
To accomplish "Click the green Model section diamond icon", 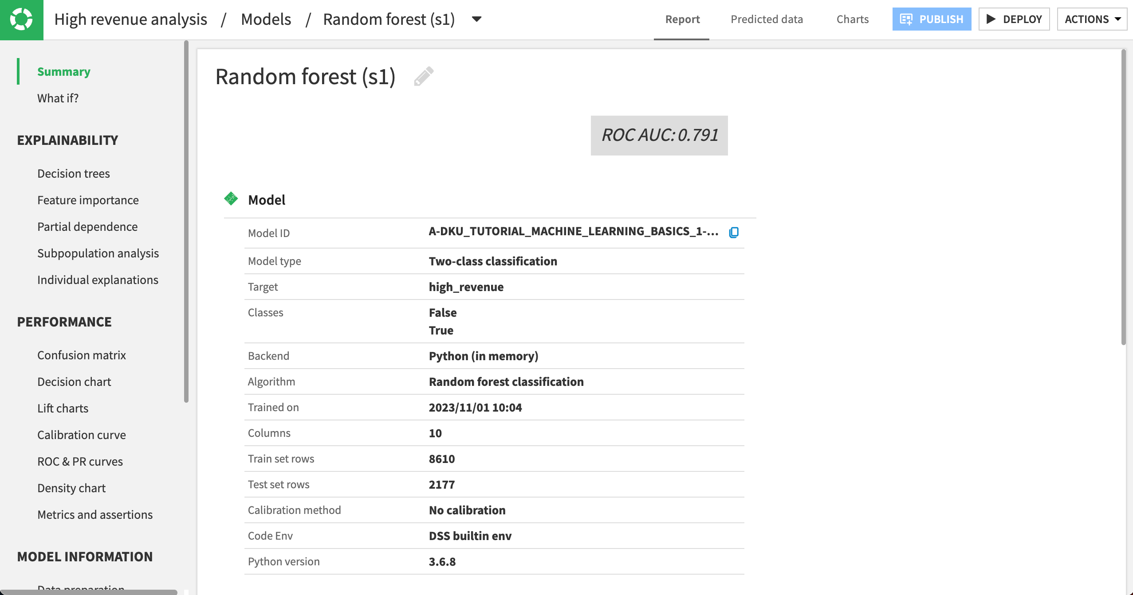I will [231, 199].
